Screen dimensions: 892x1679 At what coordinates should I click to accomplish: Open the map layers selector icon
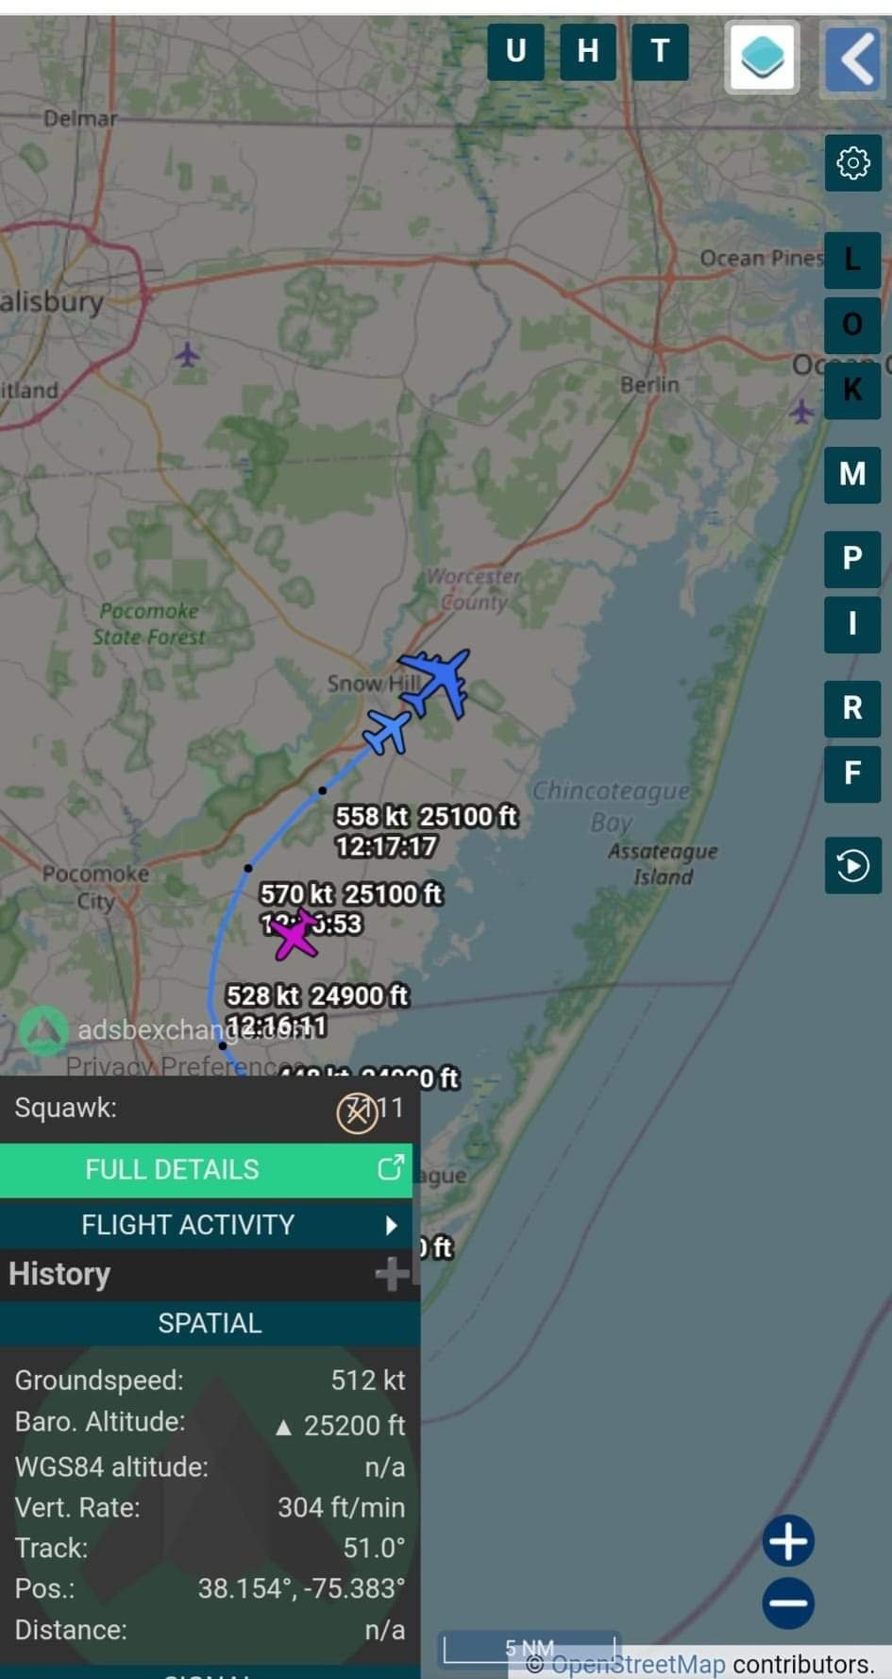(762, 57)
